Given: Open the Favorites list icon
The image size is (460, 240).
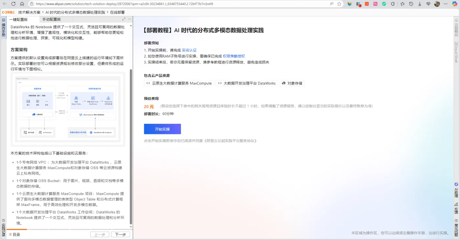Looking at the screenshot, I should coord(402,4).
